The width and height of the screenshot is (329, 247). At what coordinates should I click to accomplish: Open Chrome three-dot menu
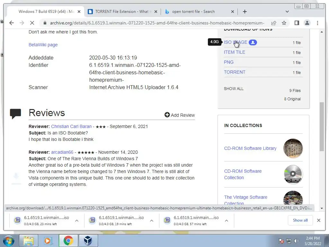pyautogui.click(x=317, y=23)
